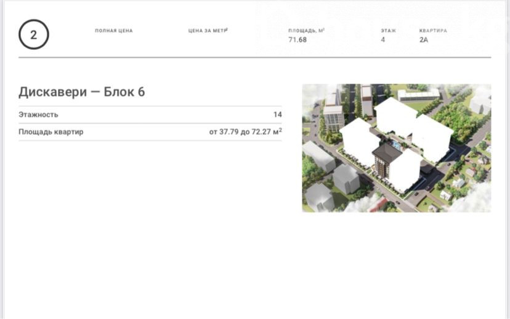Click the ЦЕНА ЗА МЕТР² column header
Viewport: 510px width, 319px height.
click(x=208, y=31)
